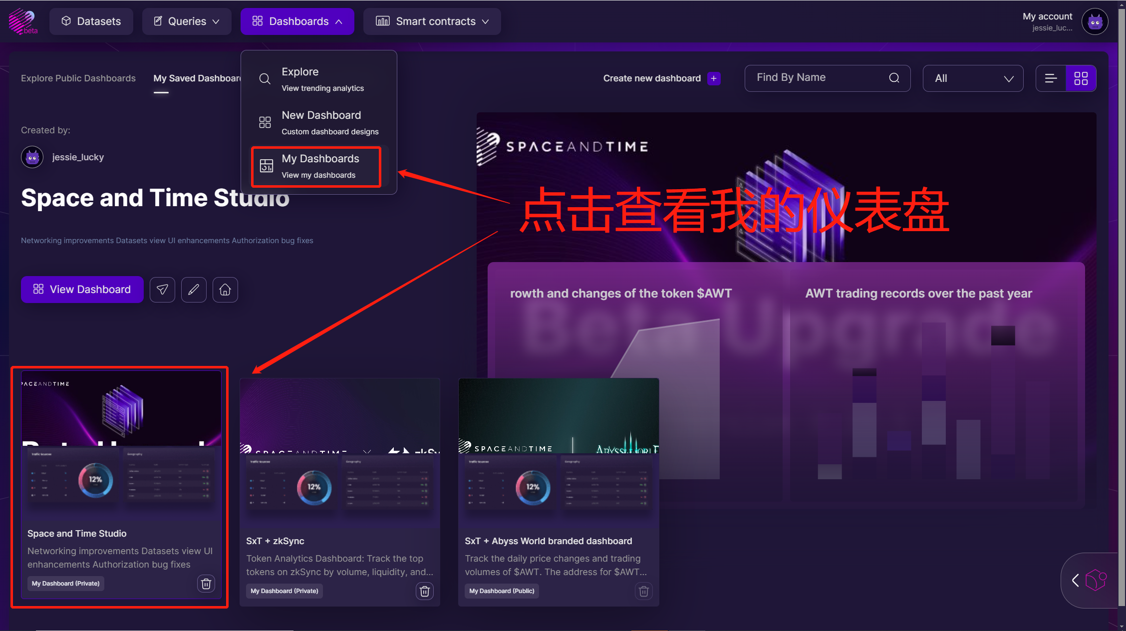Click the Smart contracts chart icon
The height and width of the screenshot is (631, 1126).
pos(383,21)
